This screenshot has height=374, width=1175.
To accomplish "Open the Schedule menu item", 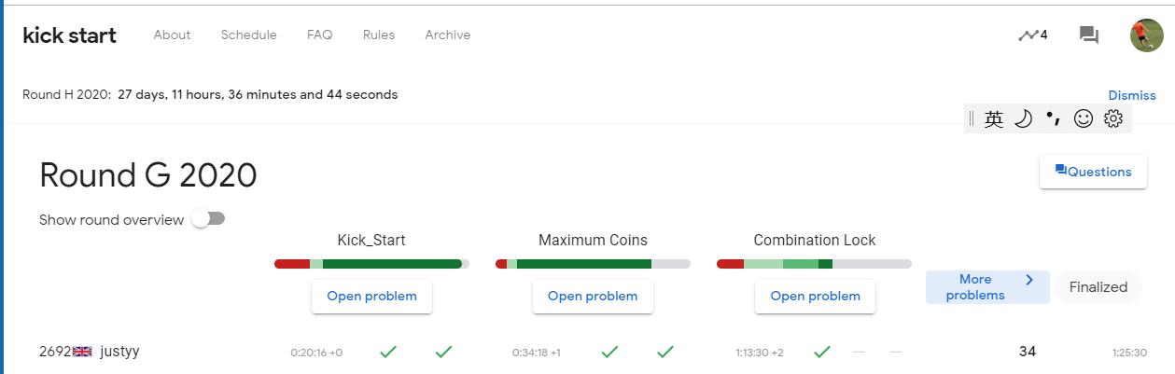I will point(248,35).
